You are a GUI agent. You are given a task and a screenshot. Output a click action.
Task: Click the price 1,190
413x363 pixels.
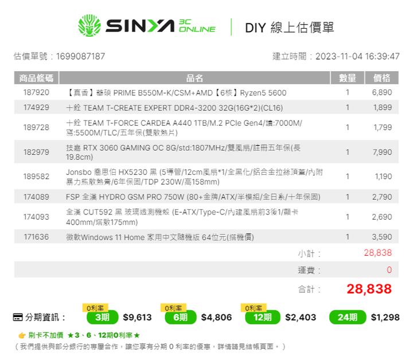pyautogui.click(x=384, y=177)
